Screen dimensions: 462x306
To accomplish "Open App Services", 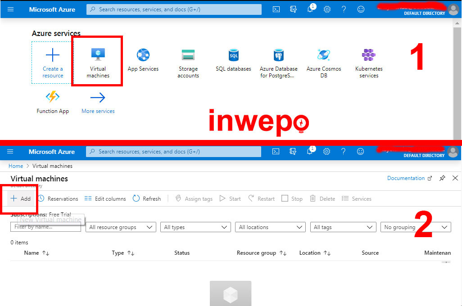I will click(x=143, y=60).
